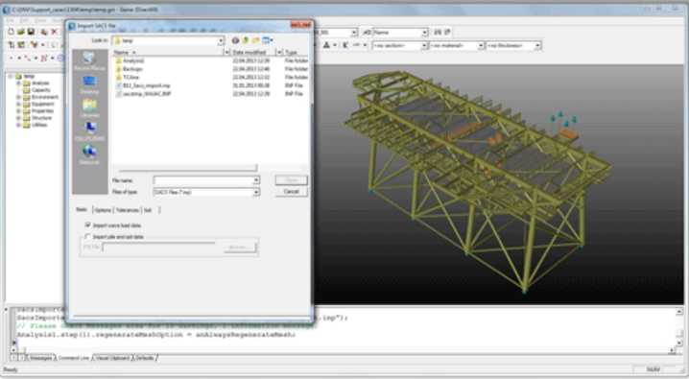The height and width of the screenshot is (379, 689).
Task: Switch to the Defaults tab at bottom
Action: [x=145, y=358]
